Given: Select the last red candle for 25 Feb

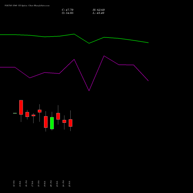Looking at the screenshot, I should 71,123.
